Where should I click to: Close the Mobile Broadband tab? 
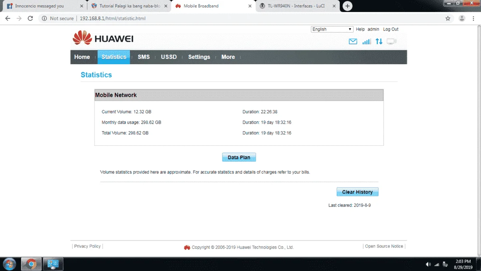[250, 6]
